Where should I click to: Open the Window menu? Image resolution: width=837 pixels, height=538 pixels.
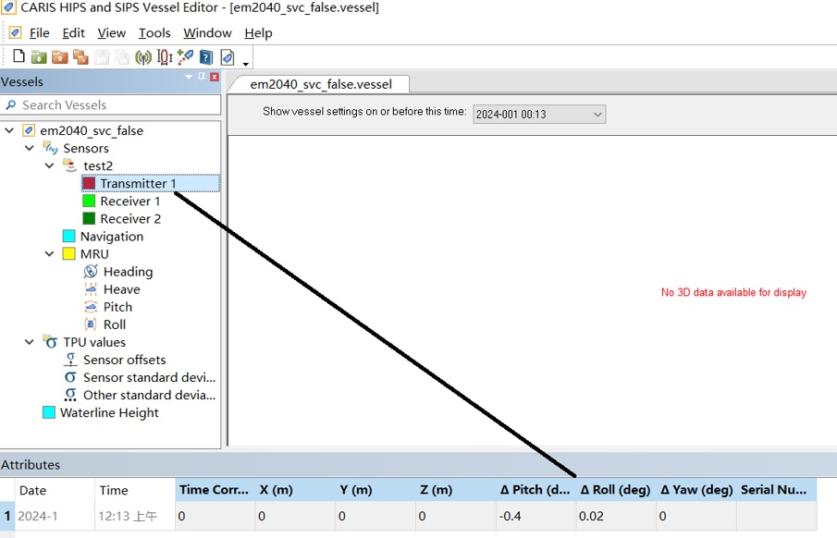click(x=207, y=33)
